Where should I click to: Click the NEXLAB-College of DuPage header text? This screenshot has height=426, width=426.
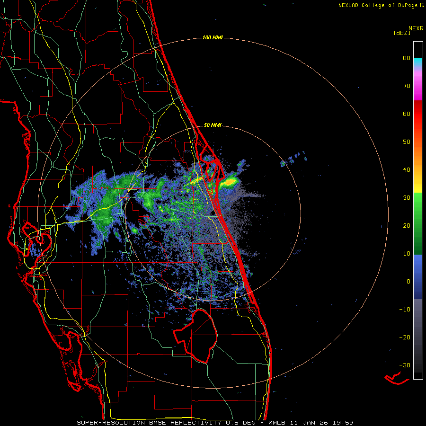[381, 5]
